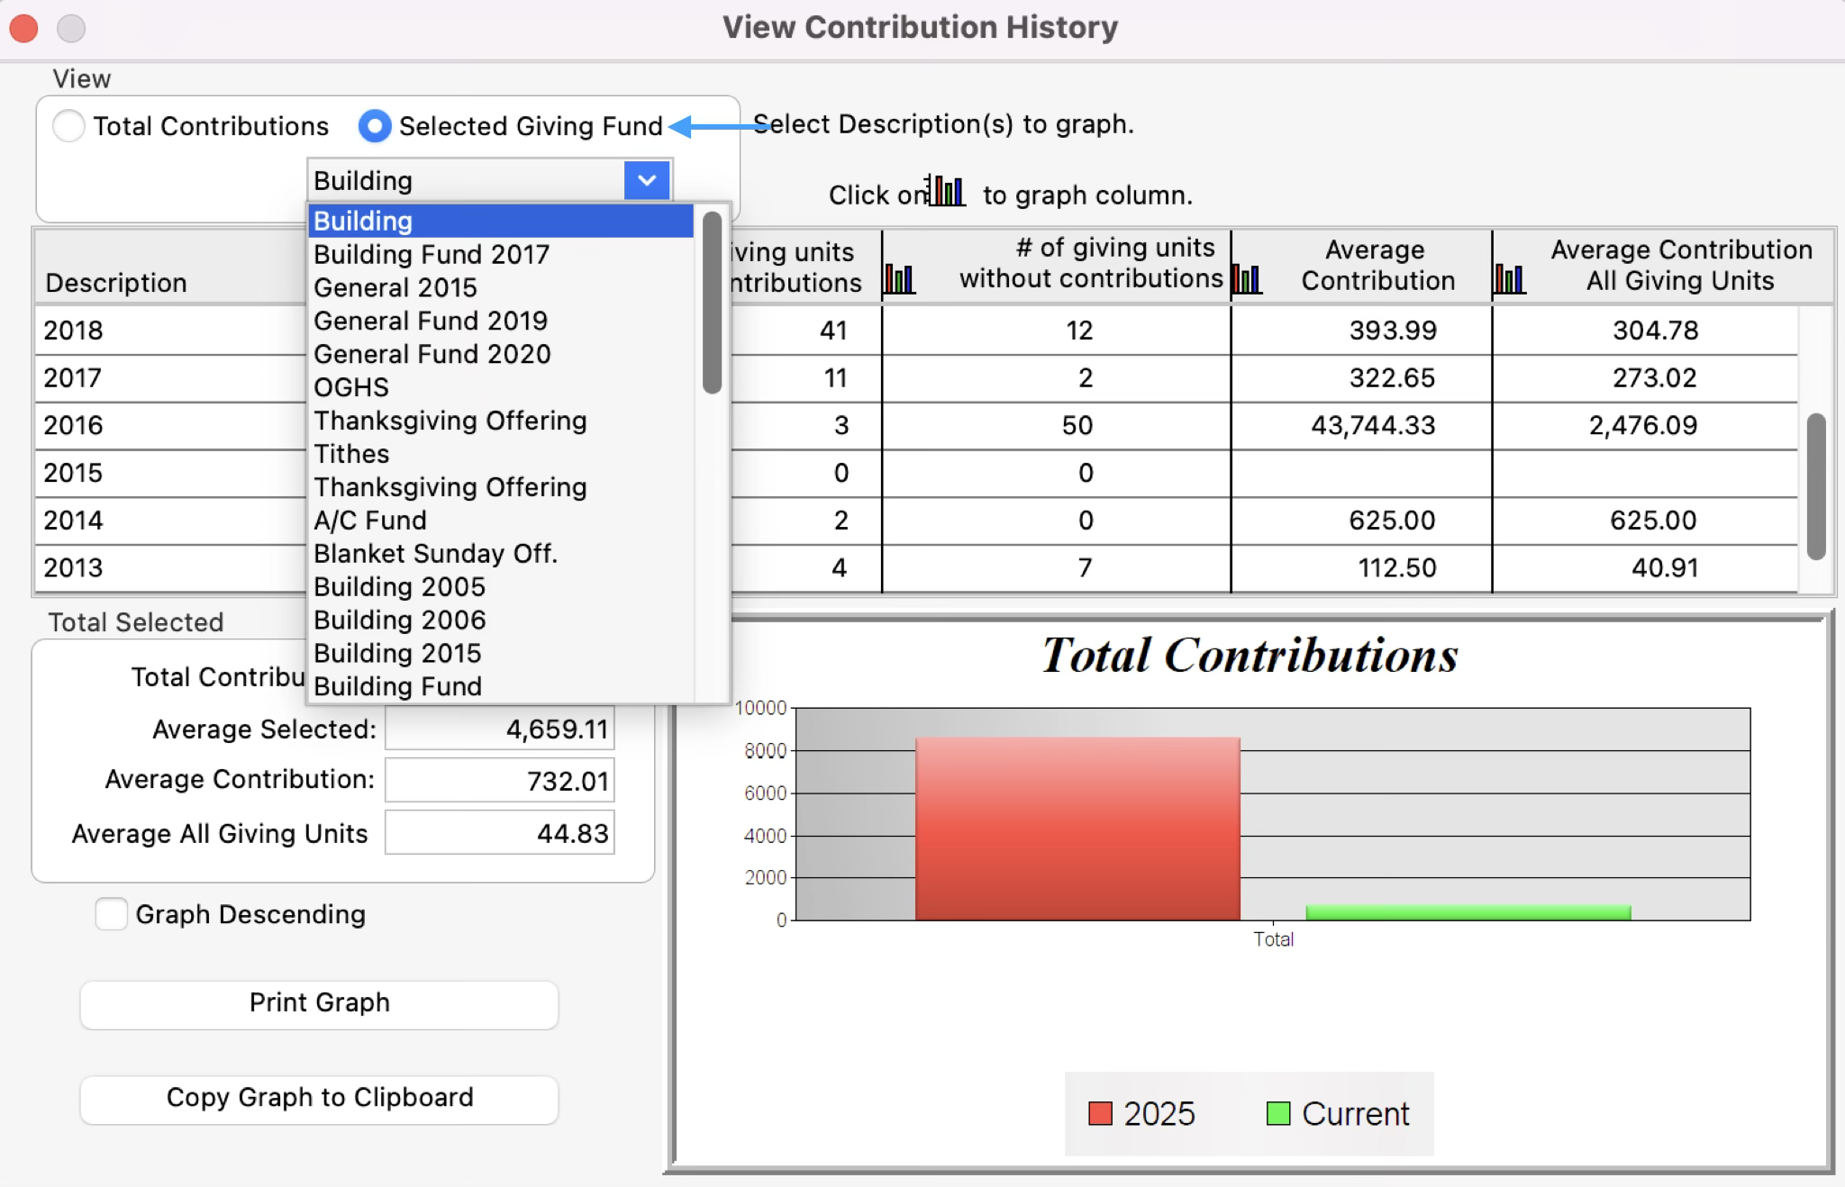This screenshot has width=1845, height=1187.
Task: Choose A/C Fund from the list
Action: click(x=501, y=521)
